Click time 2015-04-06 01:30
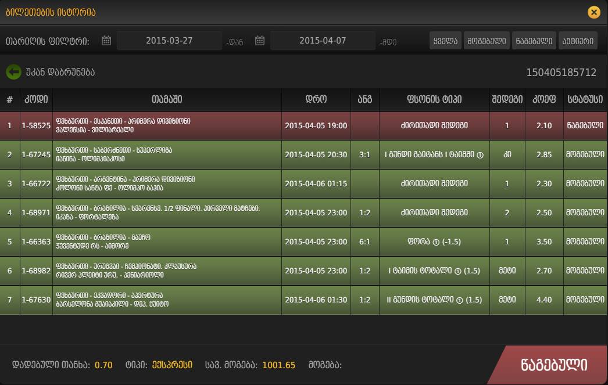The width and height of the screenshot is (608, 385). tap(316, 300)
